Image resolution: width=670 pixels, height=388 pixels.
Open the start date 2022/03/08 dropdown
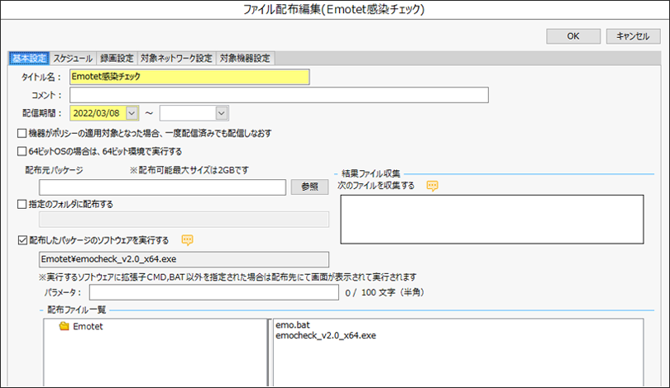(132, 113)
